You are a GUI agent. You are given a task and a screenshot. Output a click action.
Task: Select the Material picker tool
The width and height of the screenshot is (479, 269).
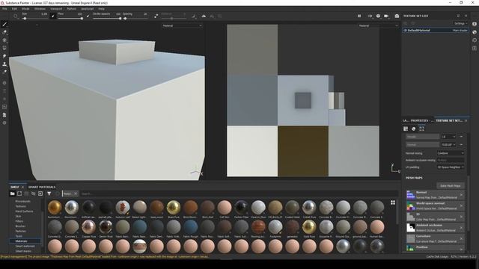pyautogui.click(x=4, y=72)
